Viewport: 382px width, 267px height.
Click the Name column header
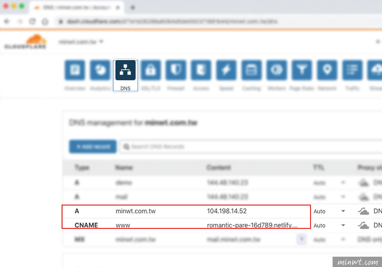click(x=124, y=167)
